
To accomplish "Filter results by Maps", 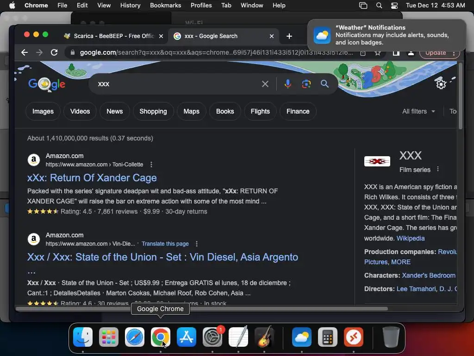I will click(x=191, y=111).
